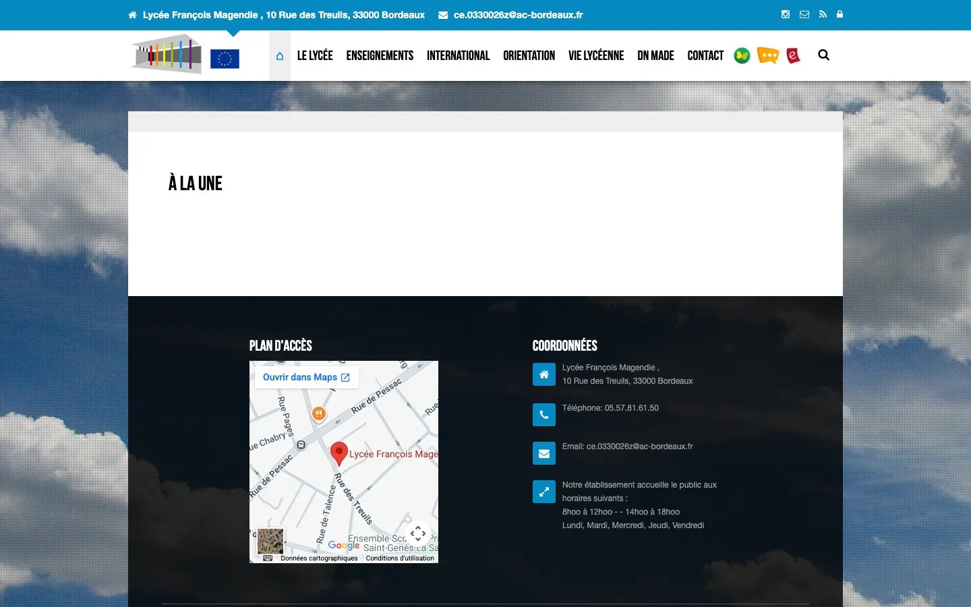Click 'Données cartographiques' on the map
This screenshot has height=607, width=971.
(x=319, y=558)
